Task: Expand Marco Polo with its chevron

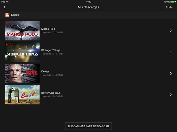Action: [171, 31]
